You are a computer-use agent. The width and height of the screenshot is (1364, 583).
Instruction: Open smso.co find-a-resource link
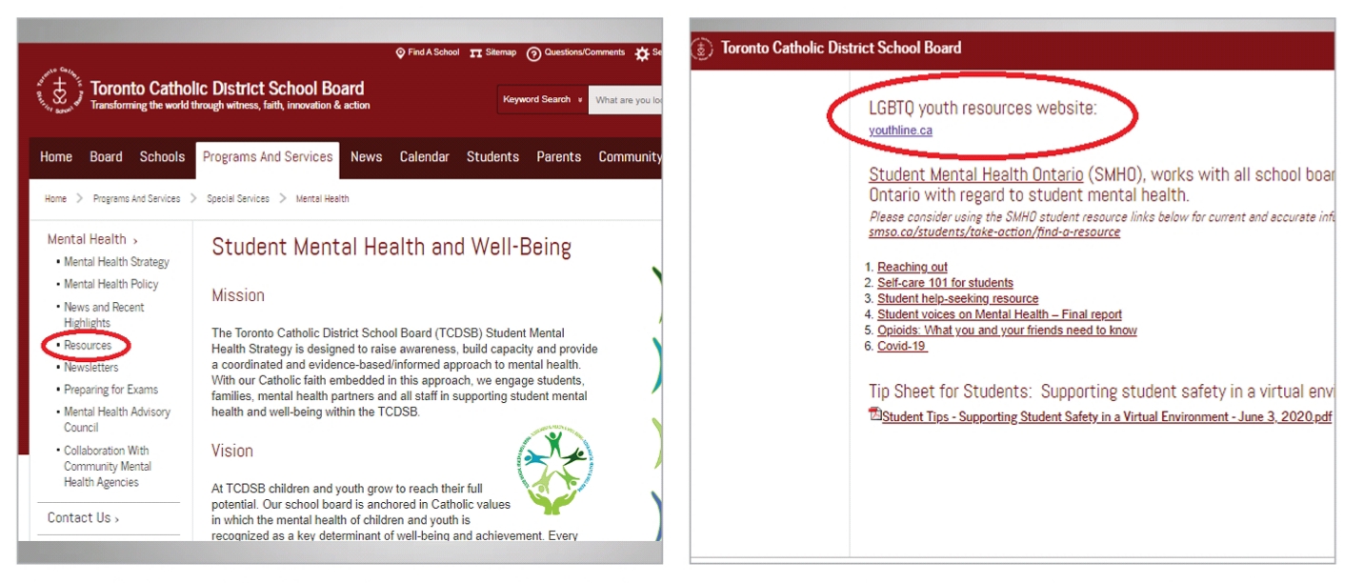point(994,231)
